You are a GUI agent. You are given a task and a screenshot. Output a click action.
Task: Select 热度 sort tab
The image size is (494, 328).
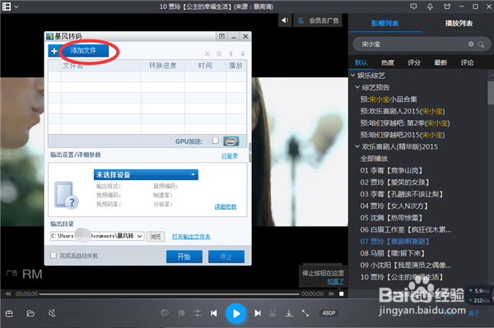point(388,62)
